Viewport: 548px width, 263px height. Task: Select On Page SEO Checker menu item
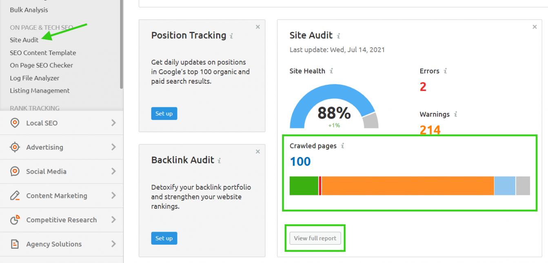coord(41,65)
